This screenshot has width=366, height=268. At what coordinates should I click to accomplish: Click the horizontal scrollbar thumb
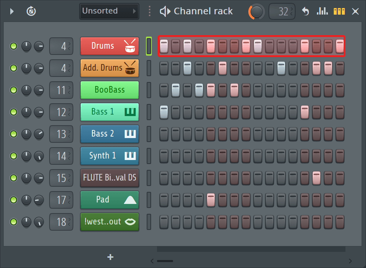click(165, 261)
